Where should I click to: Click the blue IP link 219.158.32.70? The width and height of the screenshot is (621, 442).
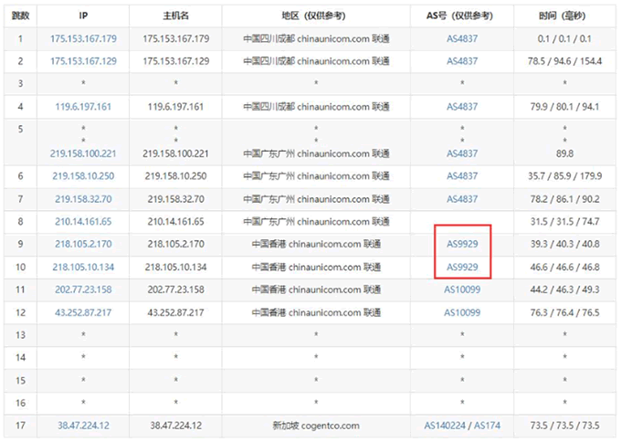(x=84, y=198)
